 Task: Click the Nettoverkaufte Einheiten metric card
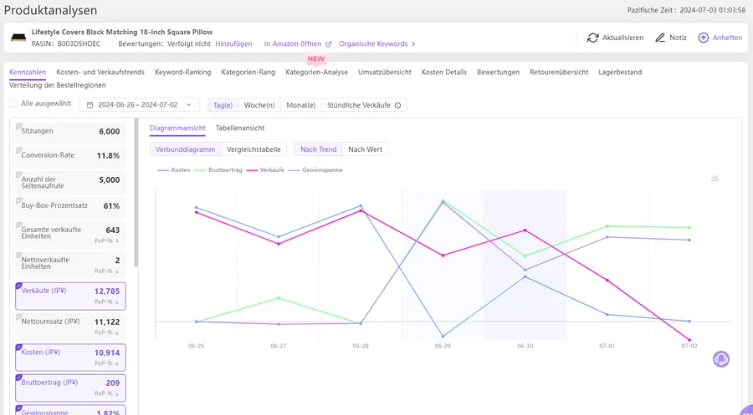(x=70, y=265)
